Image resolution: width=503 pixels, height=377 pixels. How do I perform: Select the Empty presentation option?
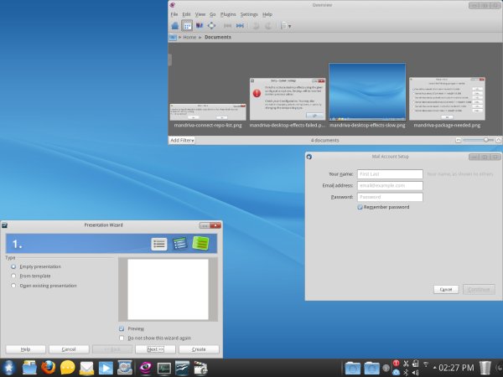pos(13,266)
